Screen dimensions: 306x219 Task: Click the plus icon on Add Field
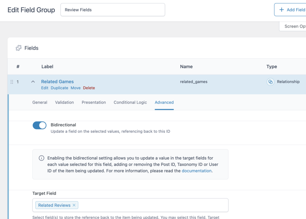(281, 10)
